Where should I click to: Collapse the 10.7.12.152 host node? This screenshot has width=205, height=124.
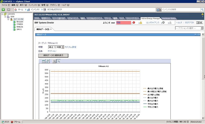(8, 19)
